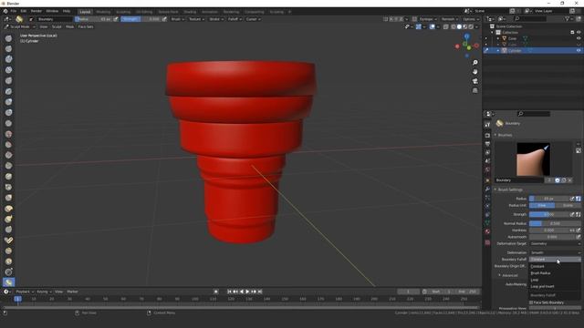
Task: Open timeline Playback menu
Action: pyautogui.click(x=25, y=292)
